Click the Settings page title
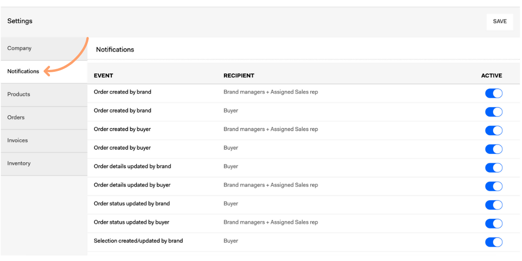The height and width of the screenshot is (261, 522). coord(20,21)
